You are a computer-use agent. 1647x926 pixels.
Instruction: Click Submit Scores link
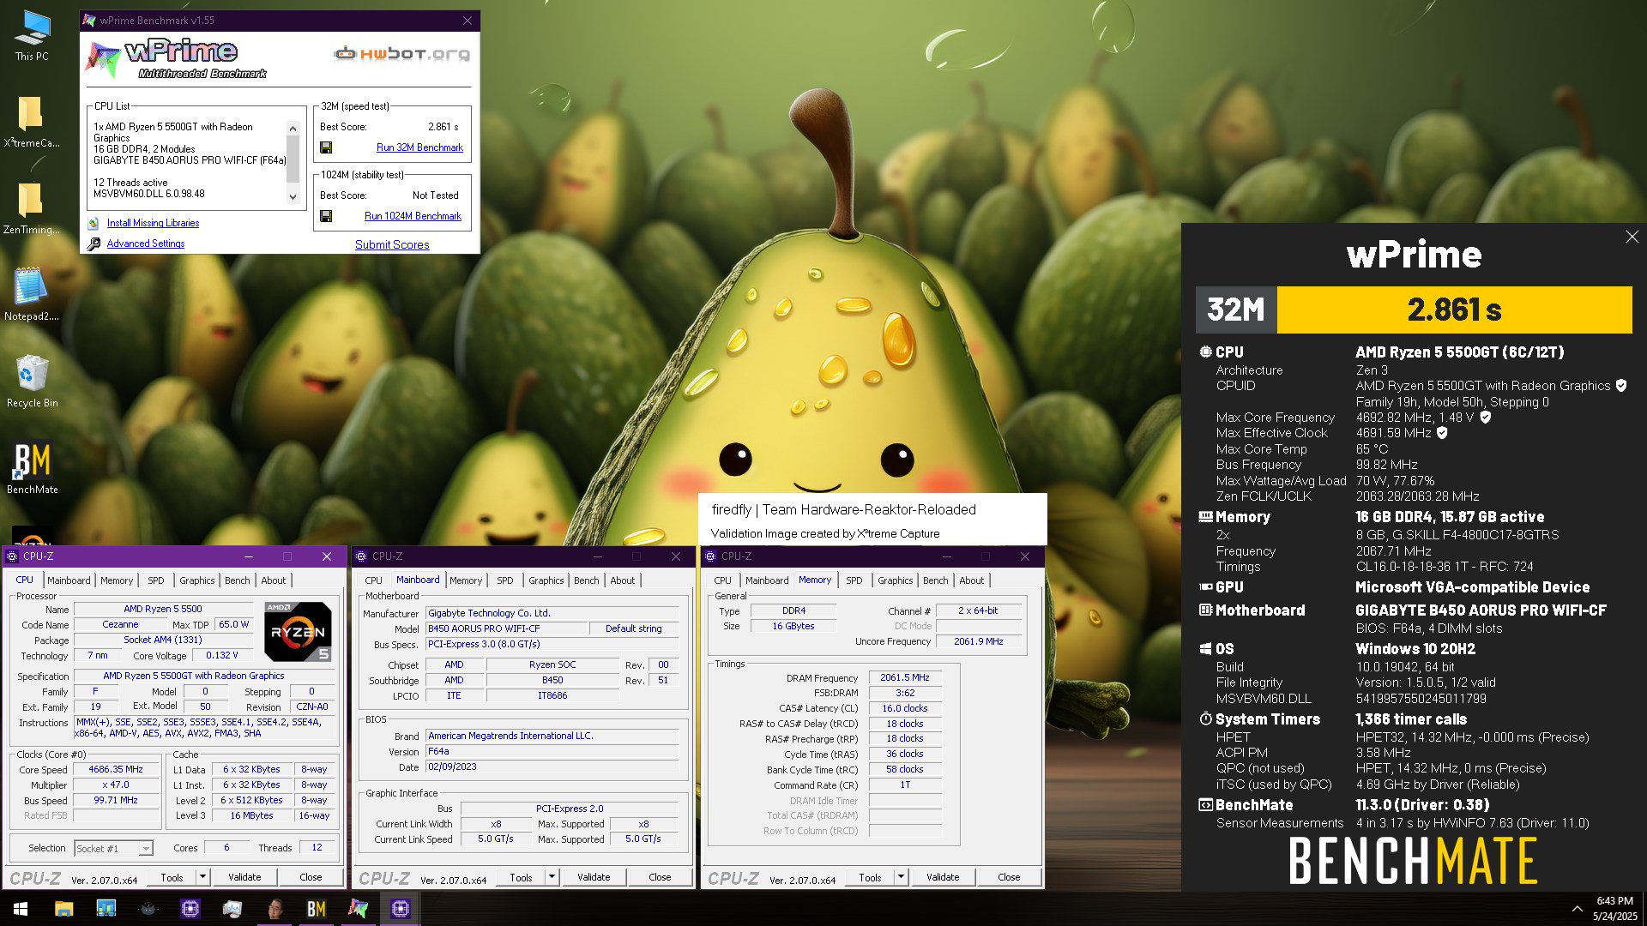point(392,244)
